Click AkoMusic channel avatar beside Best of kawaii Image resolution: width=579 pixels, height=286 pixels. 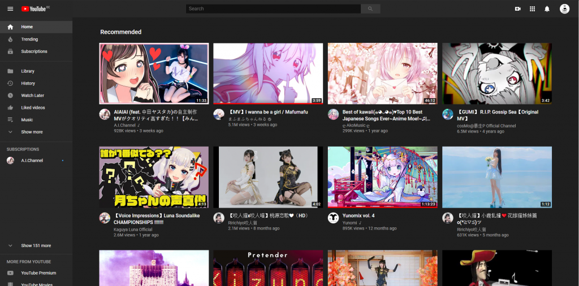pos(334,115)
